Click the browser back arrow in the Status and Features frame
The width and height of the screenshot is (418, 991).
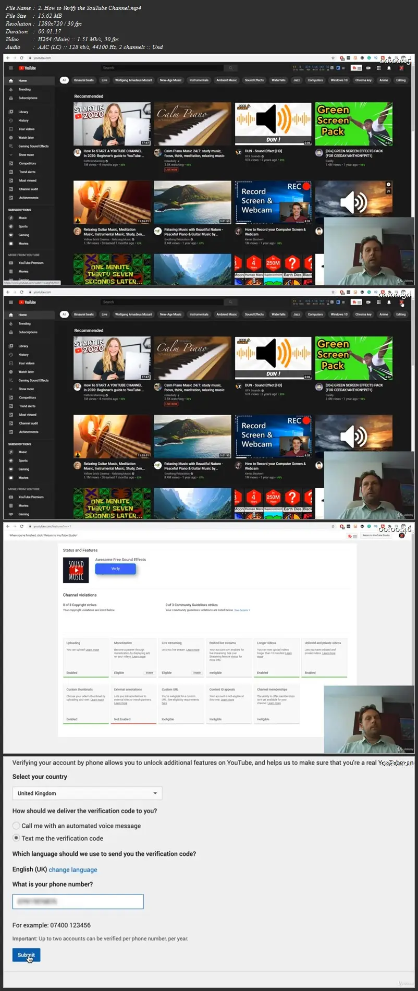(x=7, y=526)
